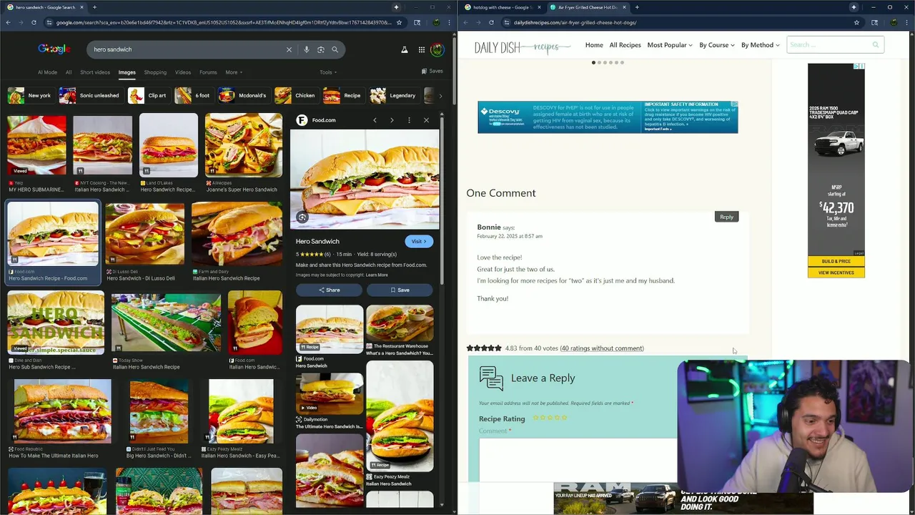Go back in the Google search window
915x515 pixels.
8,22
